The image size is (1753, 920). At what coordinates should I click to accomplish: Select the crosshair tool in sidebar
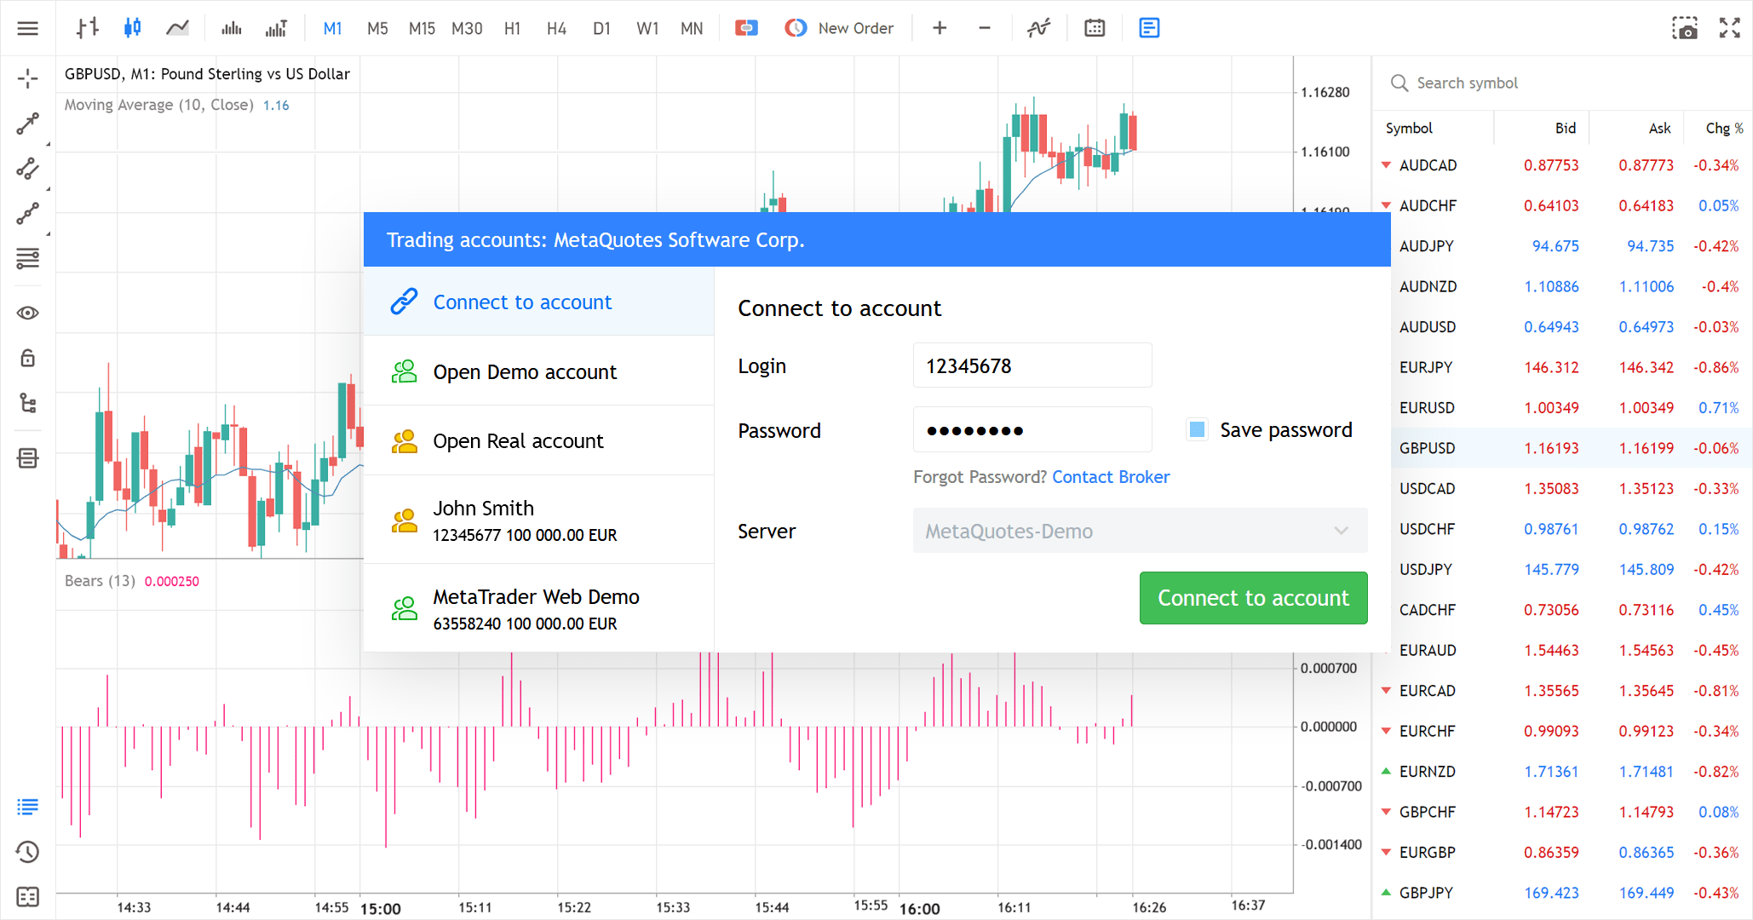27,78
